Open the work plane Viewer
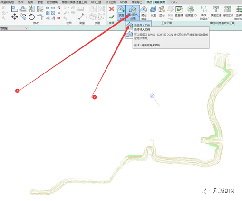Screen dimensions: 242x201 tap(179, 11)
